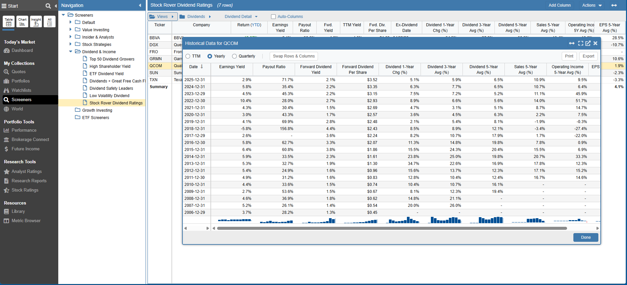Viewport: 627px width, 285px height.
Task: Click the Print button
Action: click(569, 56)
